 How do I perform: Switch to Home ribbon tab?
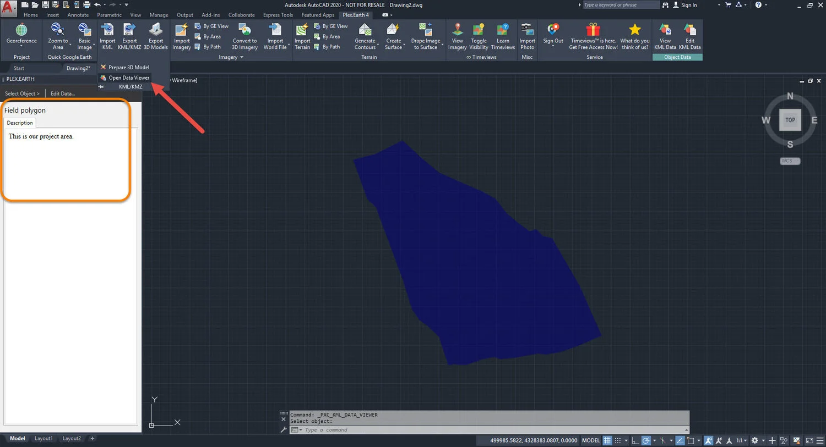(x=31, y=15)
